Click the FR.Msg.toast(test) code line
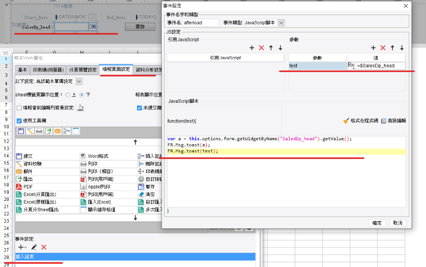426x267 pixels. pos(193,151)
